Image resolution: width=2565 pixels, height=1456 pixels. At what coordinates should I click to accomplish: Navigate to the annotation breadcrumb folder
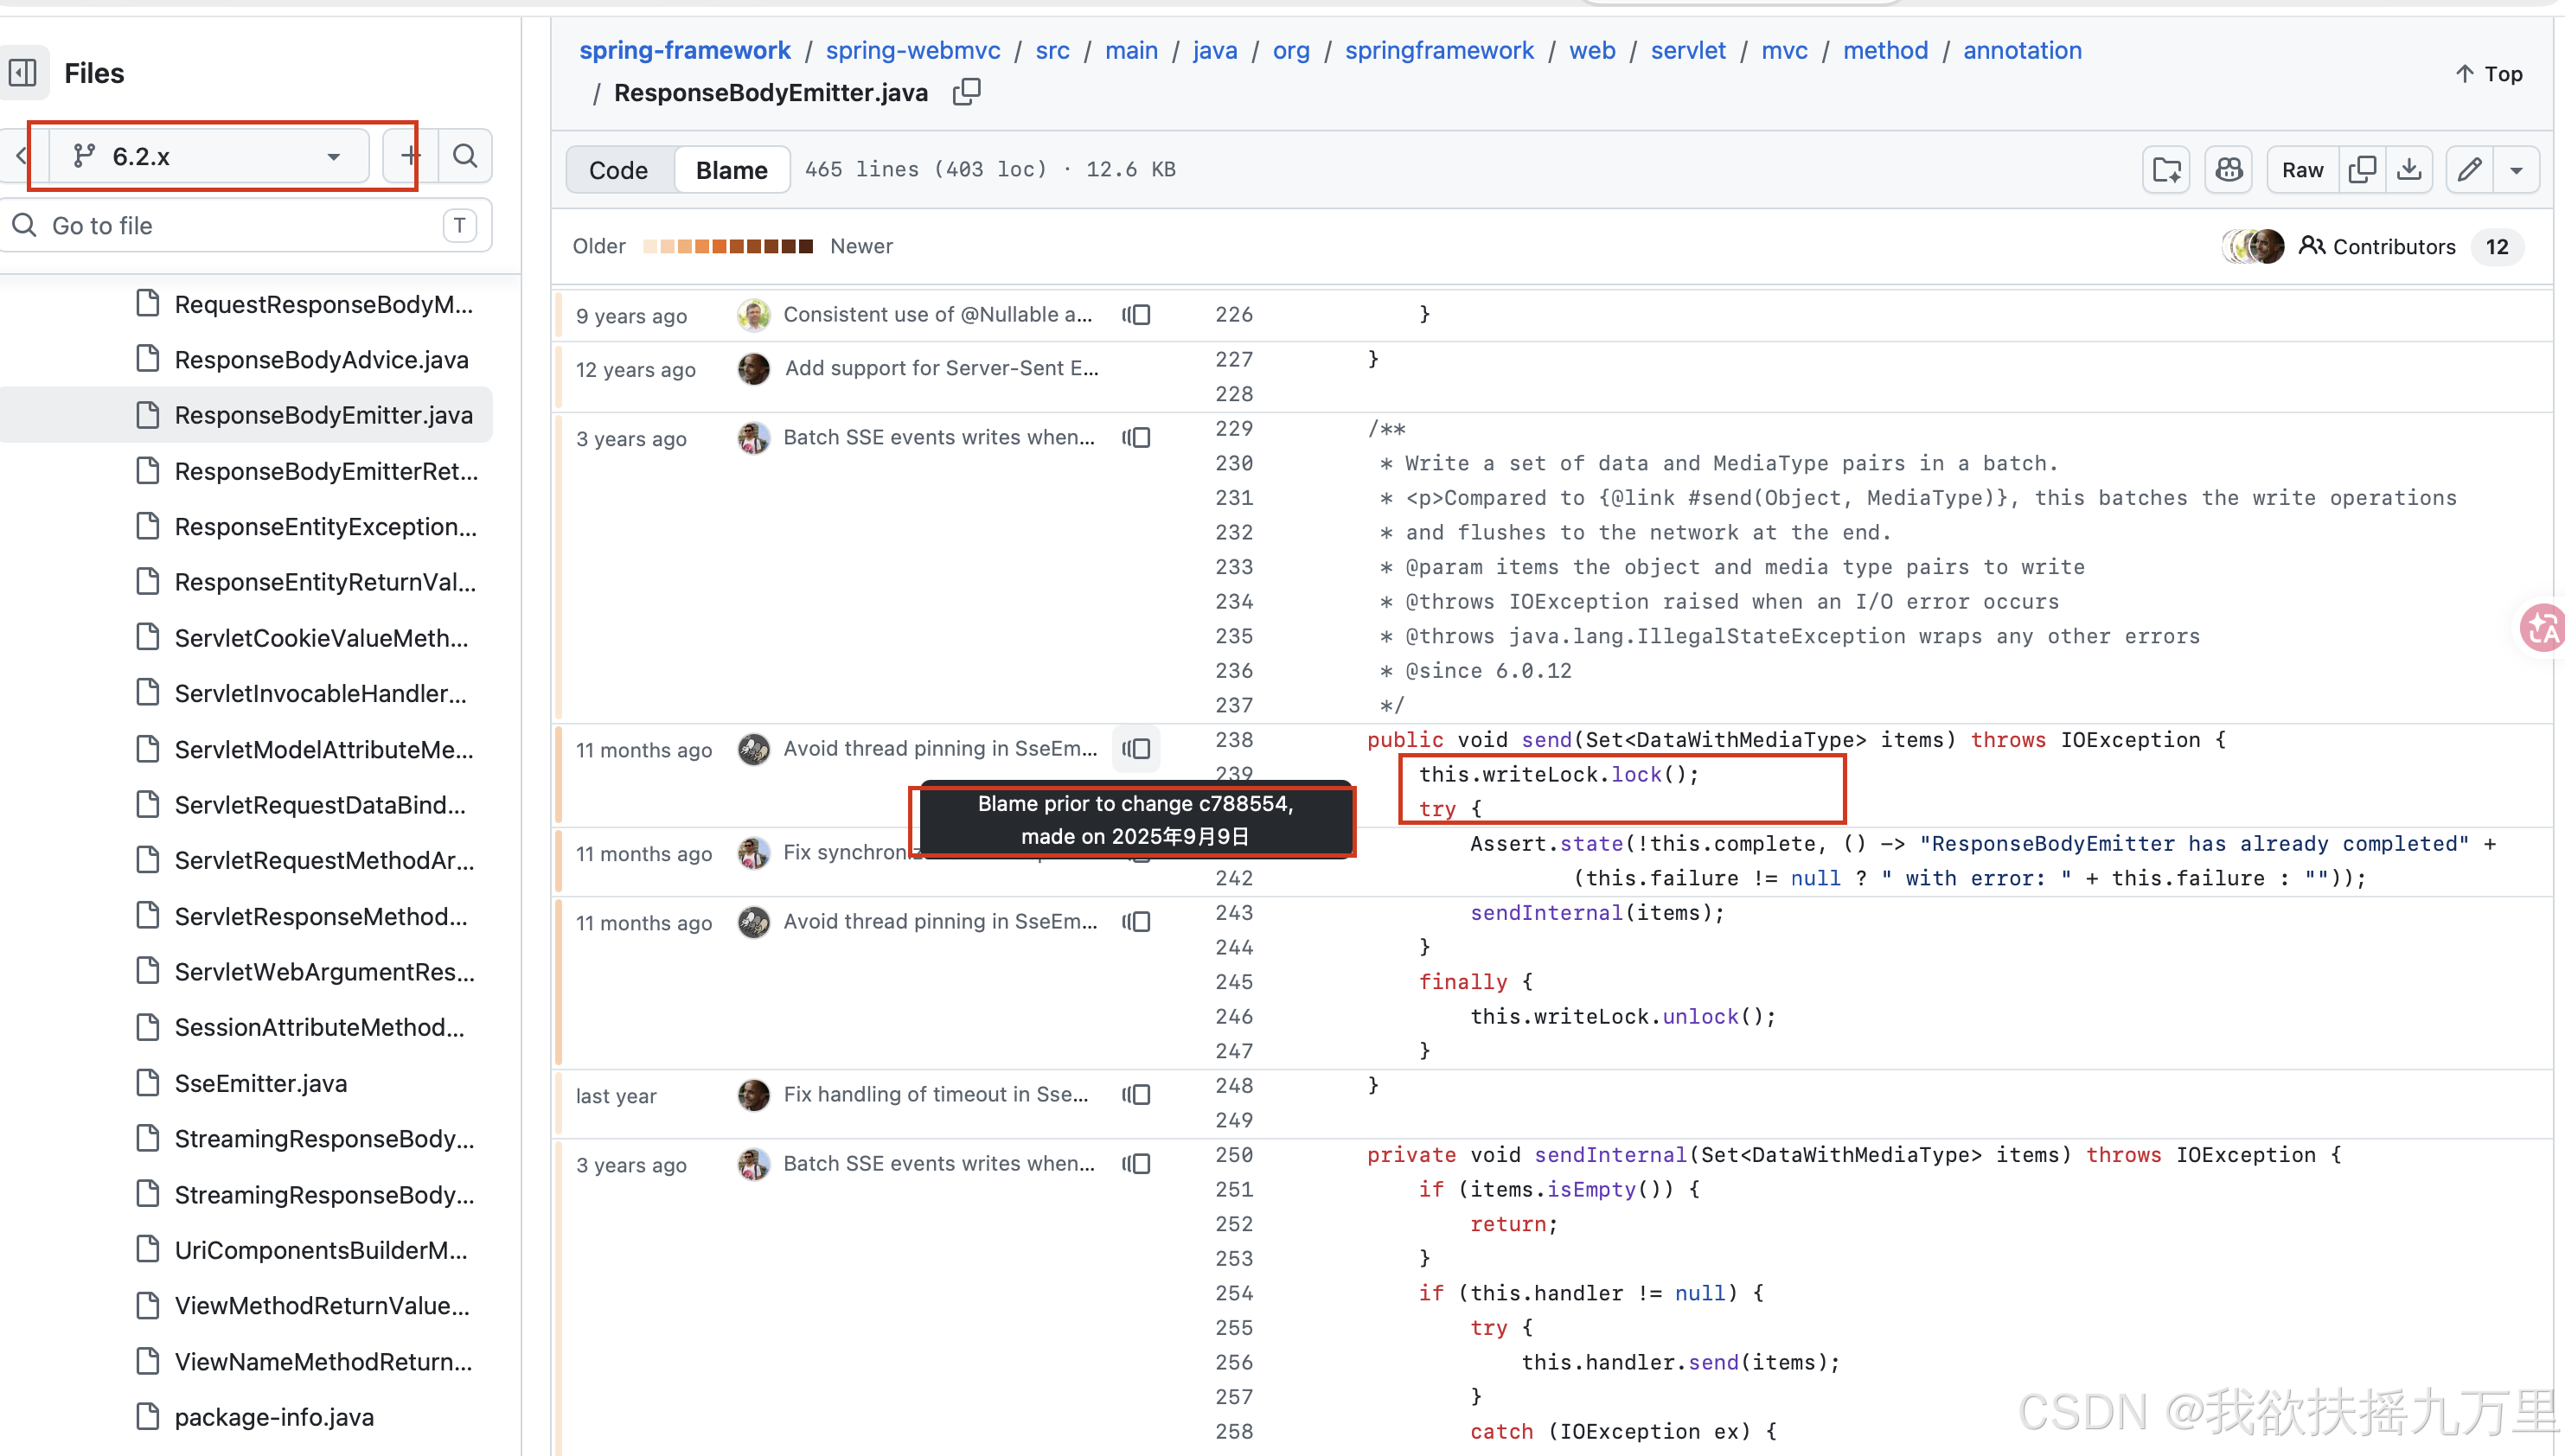point(2022,50)
